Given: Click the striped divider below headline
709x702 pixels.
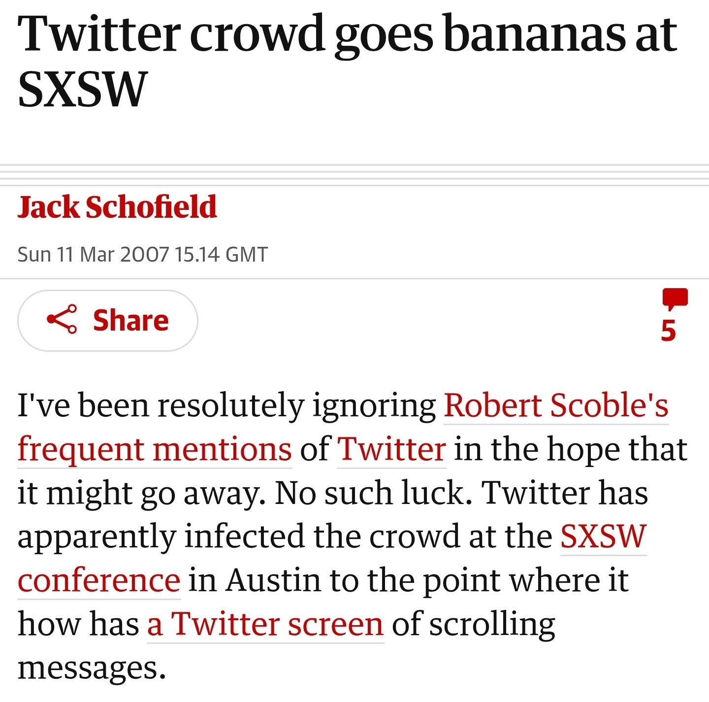Looking at the screenshot, I should tap(354, 175).
